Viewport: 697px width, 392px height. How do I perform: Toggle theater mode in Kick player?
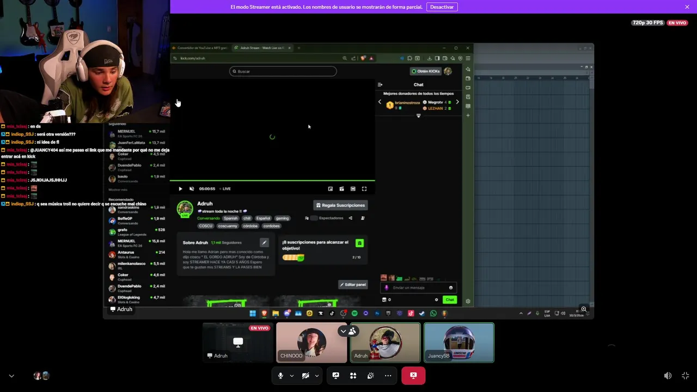[353, 189]
